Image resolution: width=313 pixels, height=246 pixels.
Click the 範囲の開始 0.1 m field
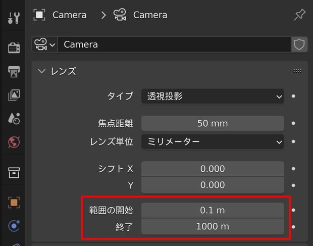point(213,210)
